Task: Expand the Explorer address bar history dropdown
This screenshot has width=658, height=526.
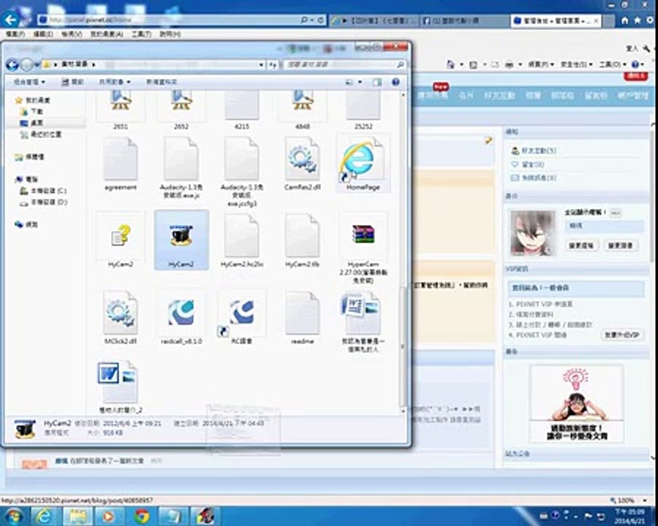Action: pyautogui.click(x=261, y=64)
